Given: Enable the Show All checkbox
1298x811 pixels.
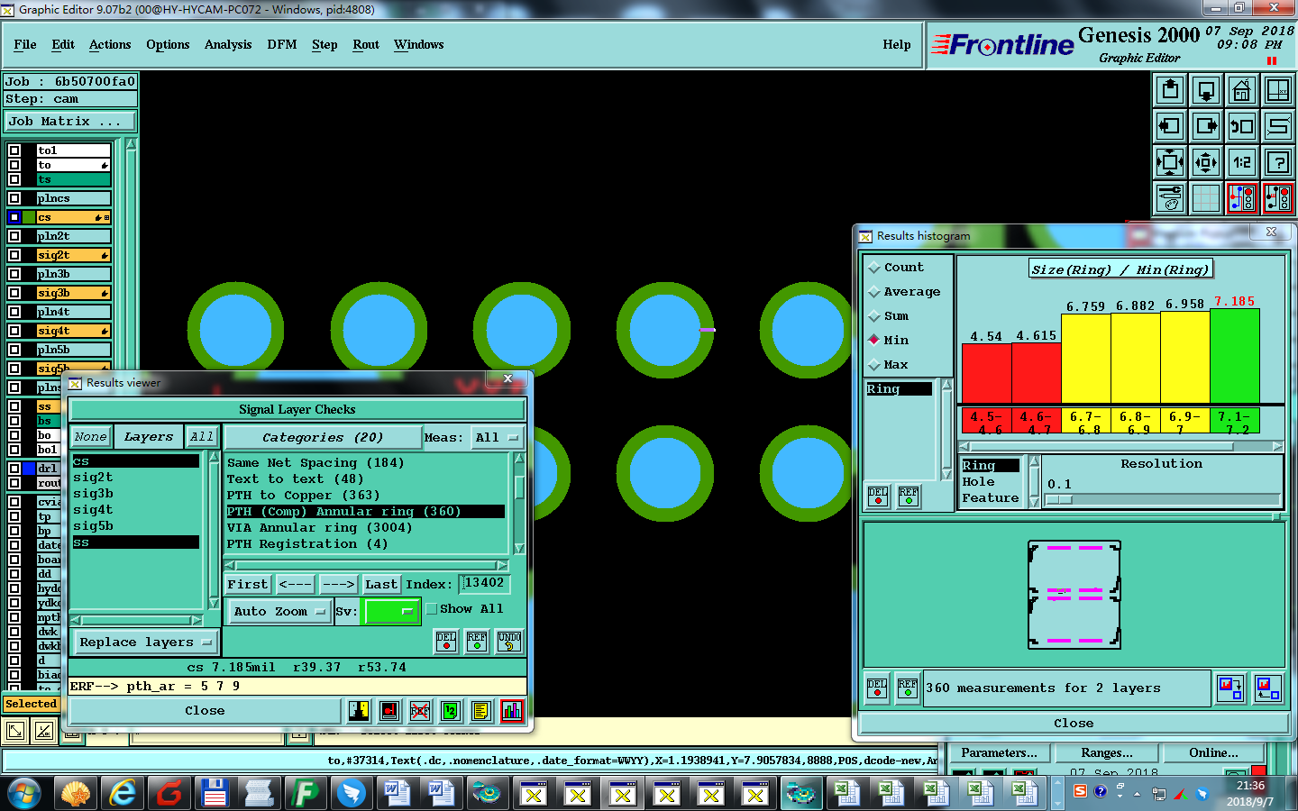Looking at the screenshot, I should tap(432, 610).
